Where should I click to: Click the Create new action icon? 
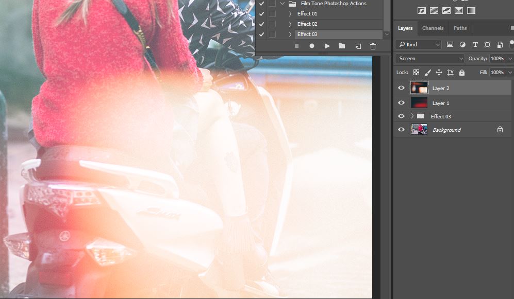pyautogui.click(x=358, y=46)
